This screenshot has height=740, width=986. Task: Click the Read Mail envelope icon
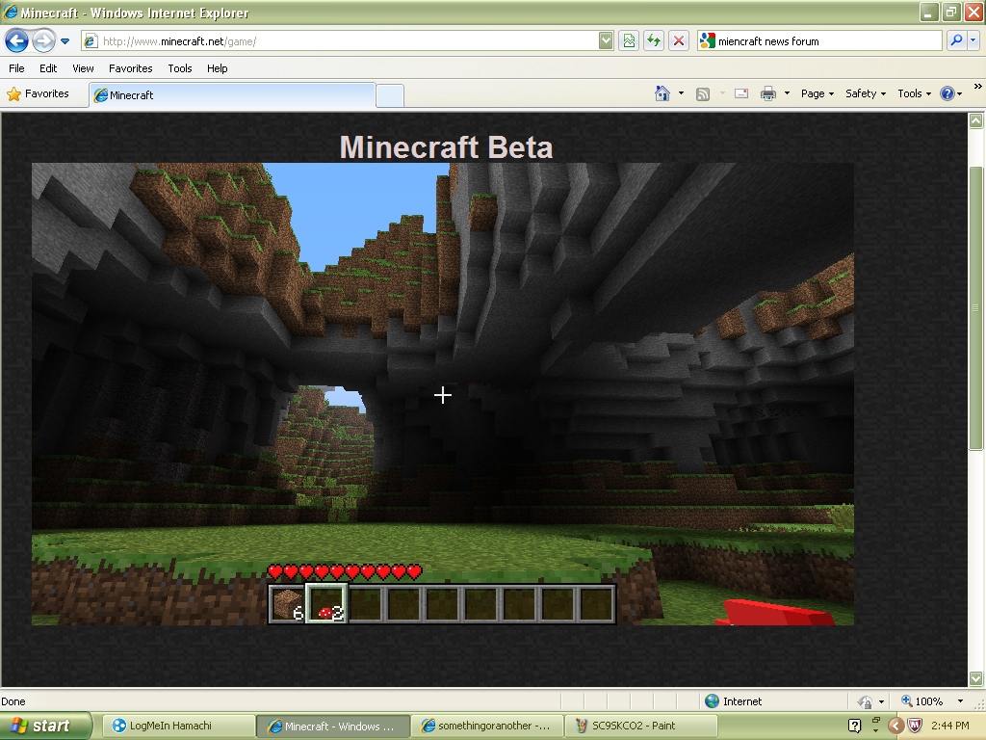click(741, 93)
